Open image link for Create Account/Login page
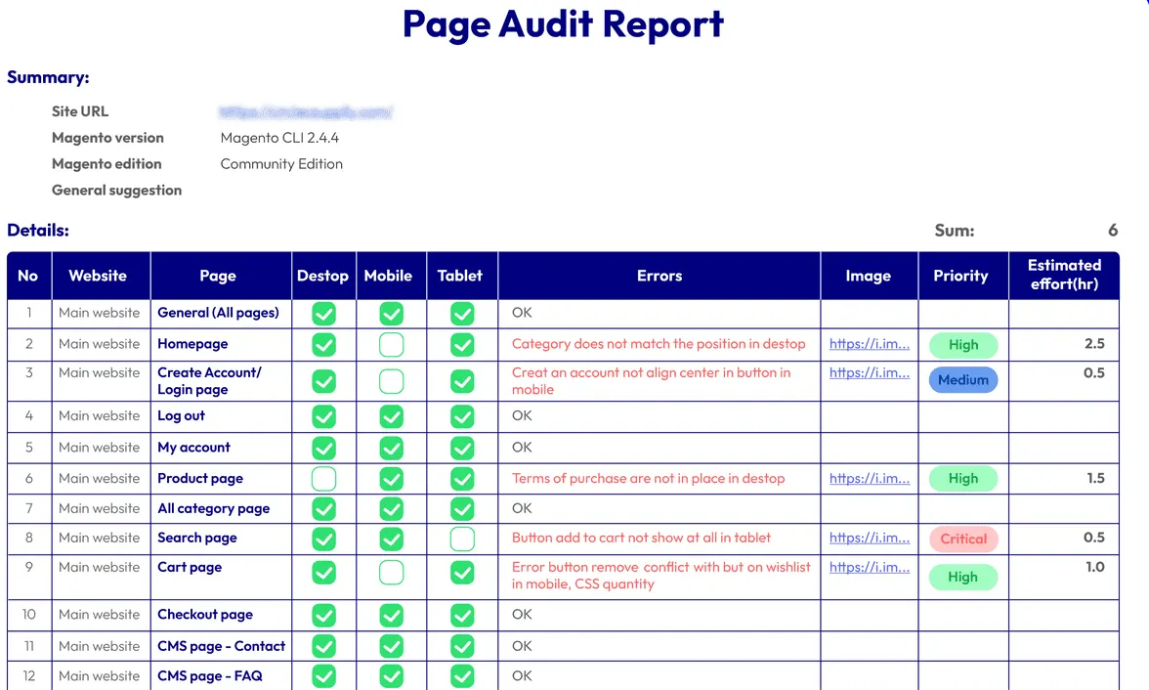Viewport: 1149px width, 690px height. [870, 372]
